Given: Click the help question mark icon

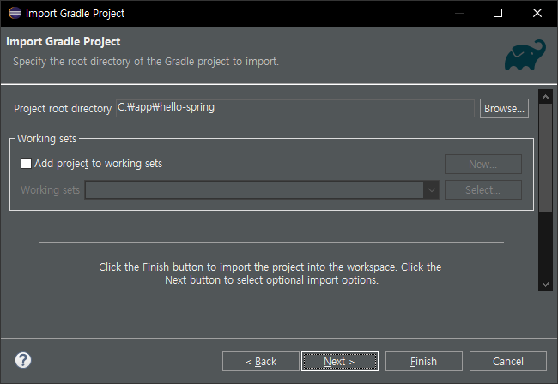Looking at the screenshot, I should tap(23, 360).
